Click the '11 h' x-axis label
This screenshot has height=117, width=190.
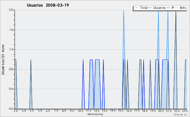pos(88,111)
